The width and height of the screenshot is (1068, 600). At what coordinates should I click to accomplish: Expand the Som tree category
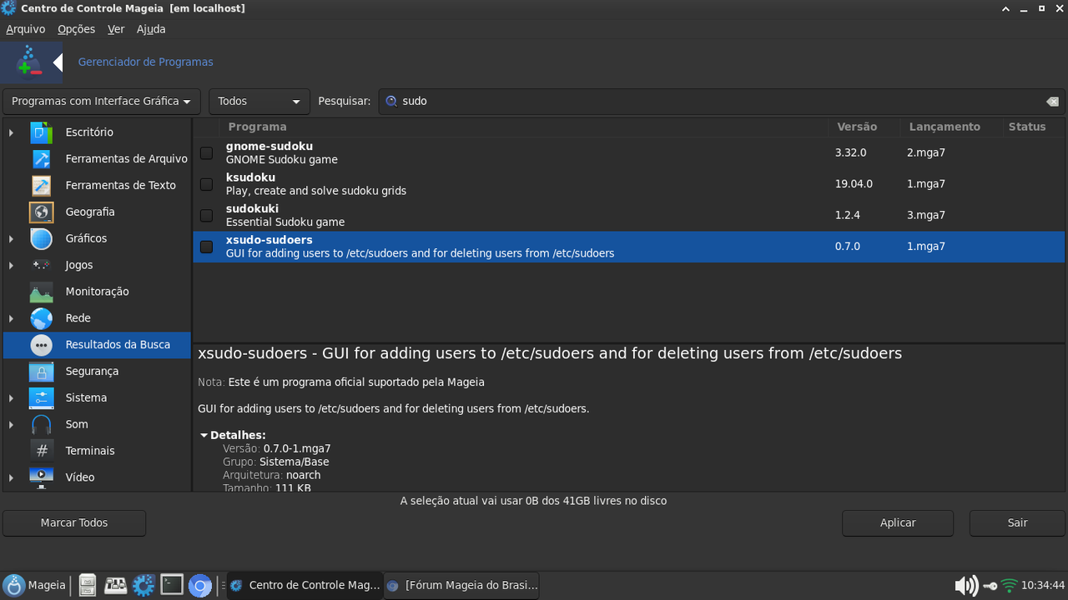11,424
